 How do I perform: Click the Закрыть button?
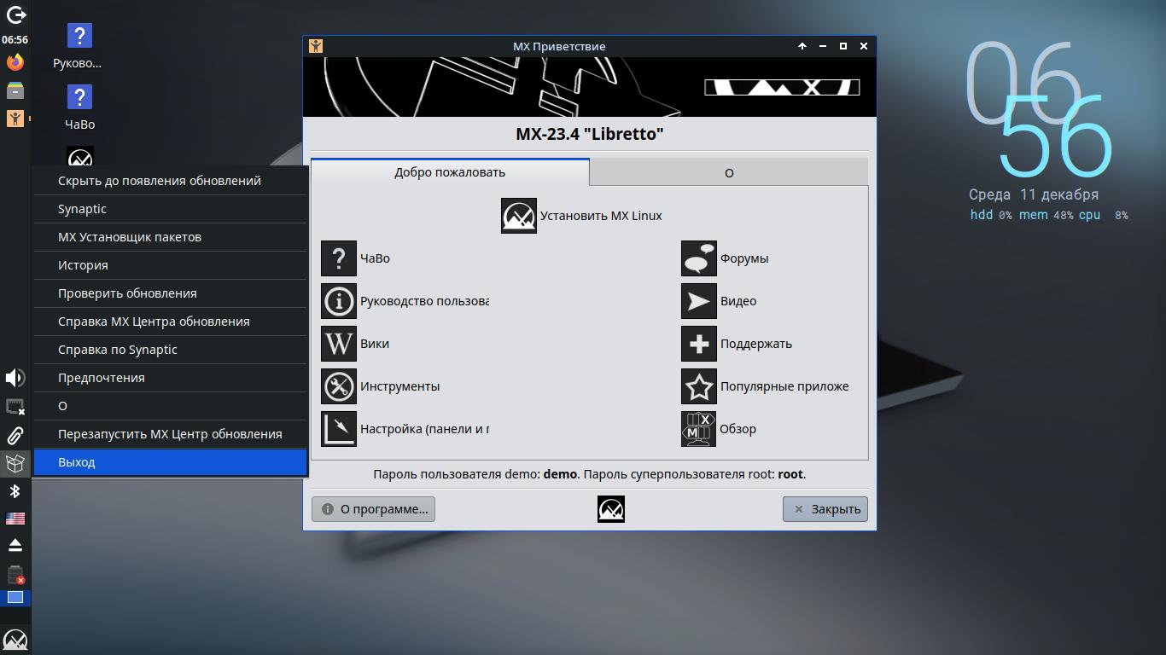click(825, 509)
